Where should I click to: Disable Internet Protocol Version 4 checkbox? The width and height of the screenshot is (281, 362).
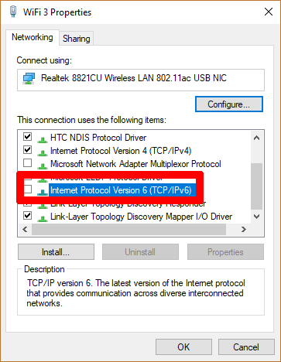(28, 149)
